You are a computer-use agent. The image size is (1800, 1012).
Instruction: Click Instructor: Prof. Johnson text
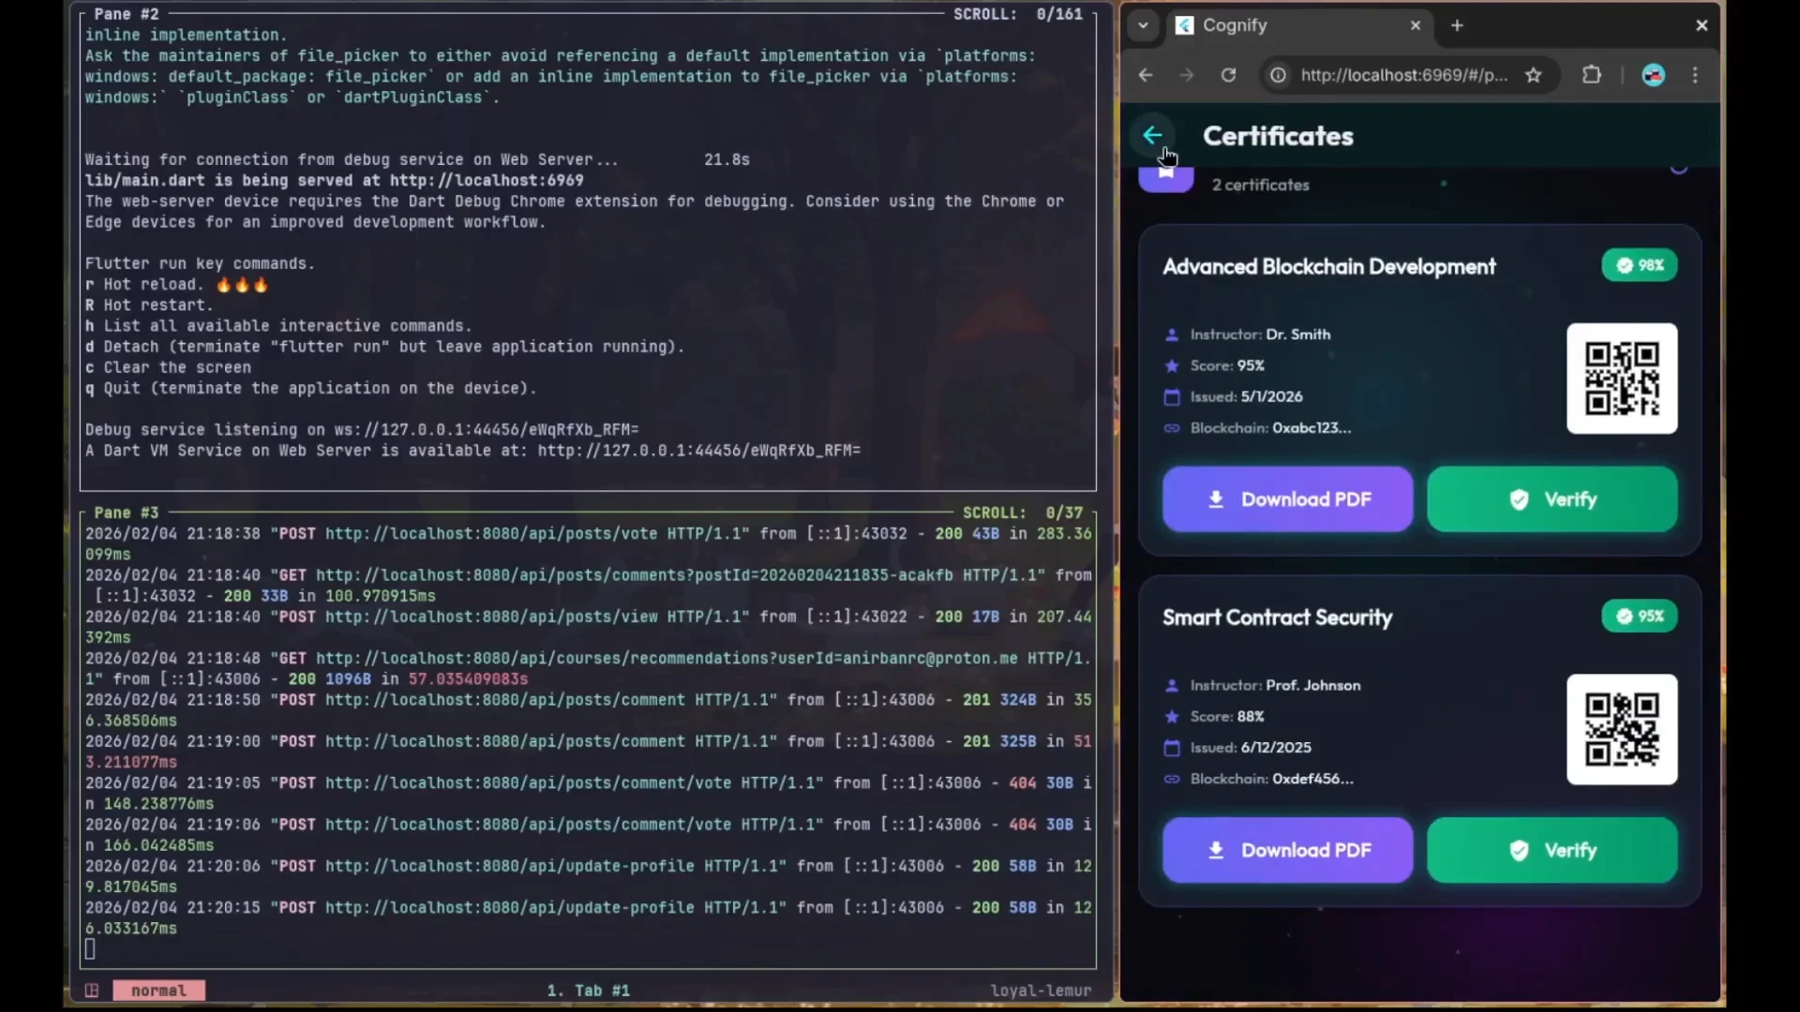1275,685
